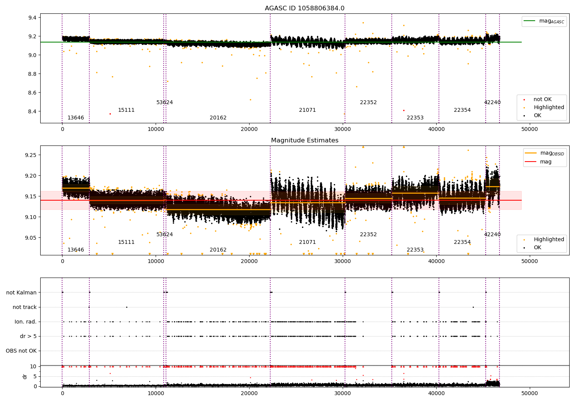The image size is (575, 402).
Task: Click the 'not Kalman' axis label
Action: [x=21, y=293]
